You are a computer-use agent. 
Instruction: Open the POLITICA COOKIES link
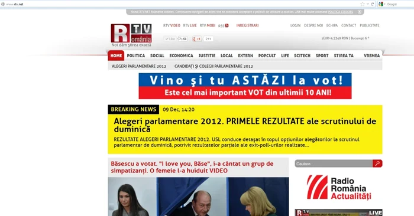[340, 12]
